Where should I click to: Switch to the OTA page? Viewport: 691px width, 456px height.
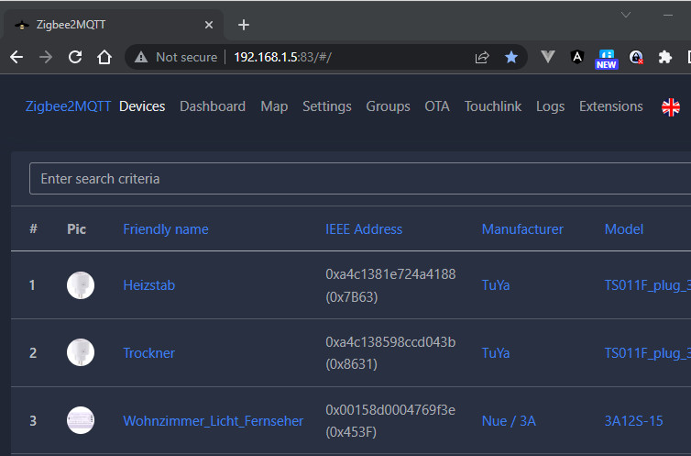(x=437, y=106)
